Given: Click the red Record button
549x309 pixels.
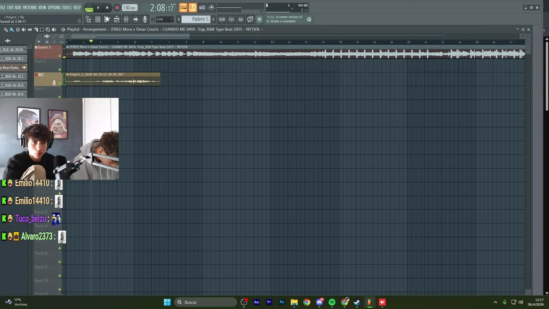Looking at the screenshot, I should click(117, 8).
